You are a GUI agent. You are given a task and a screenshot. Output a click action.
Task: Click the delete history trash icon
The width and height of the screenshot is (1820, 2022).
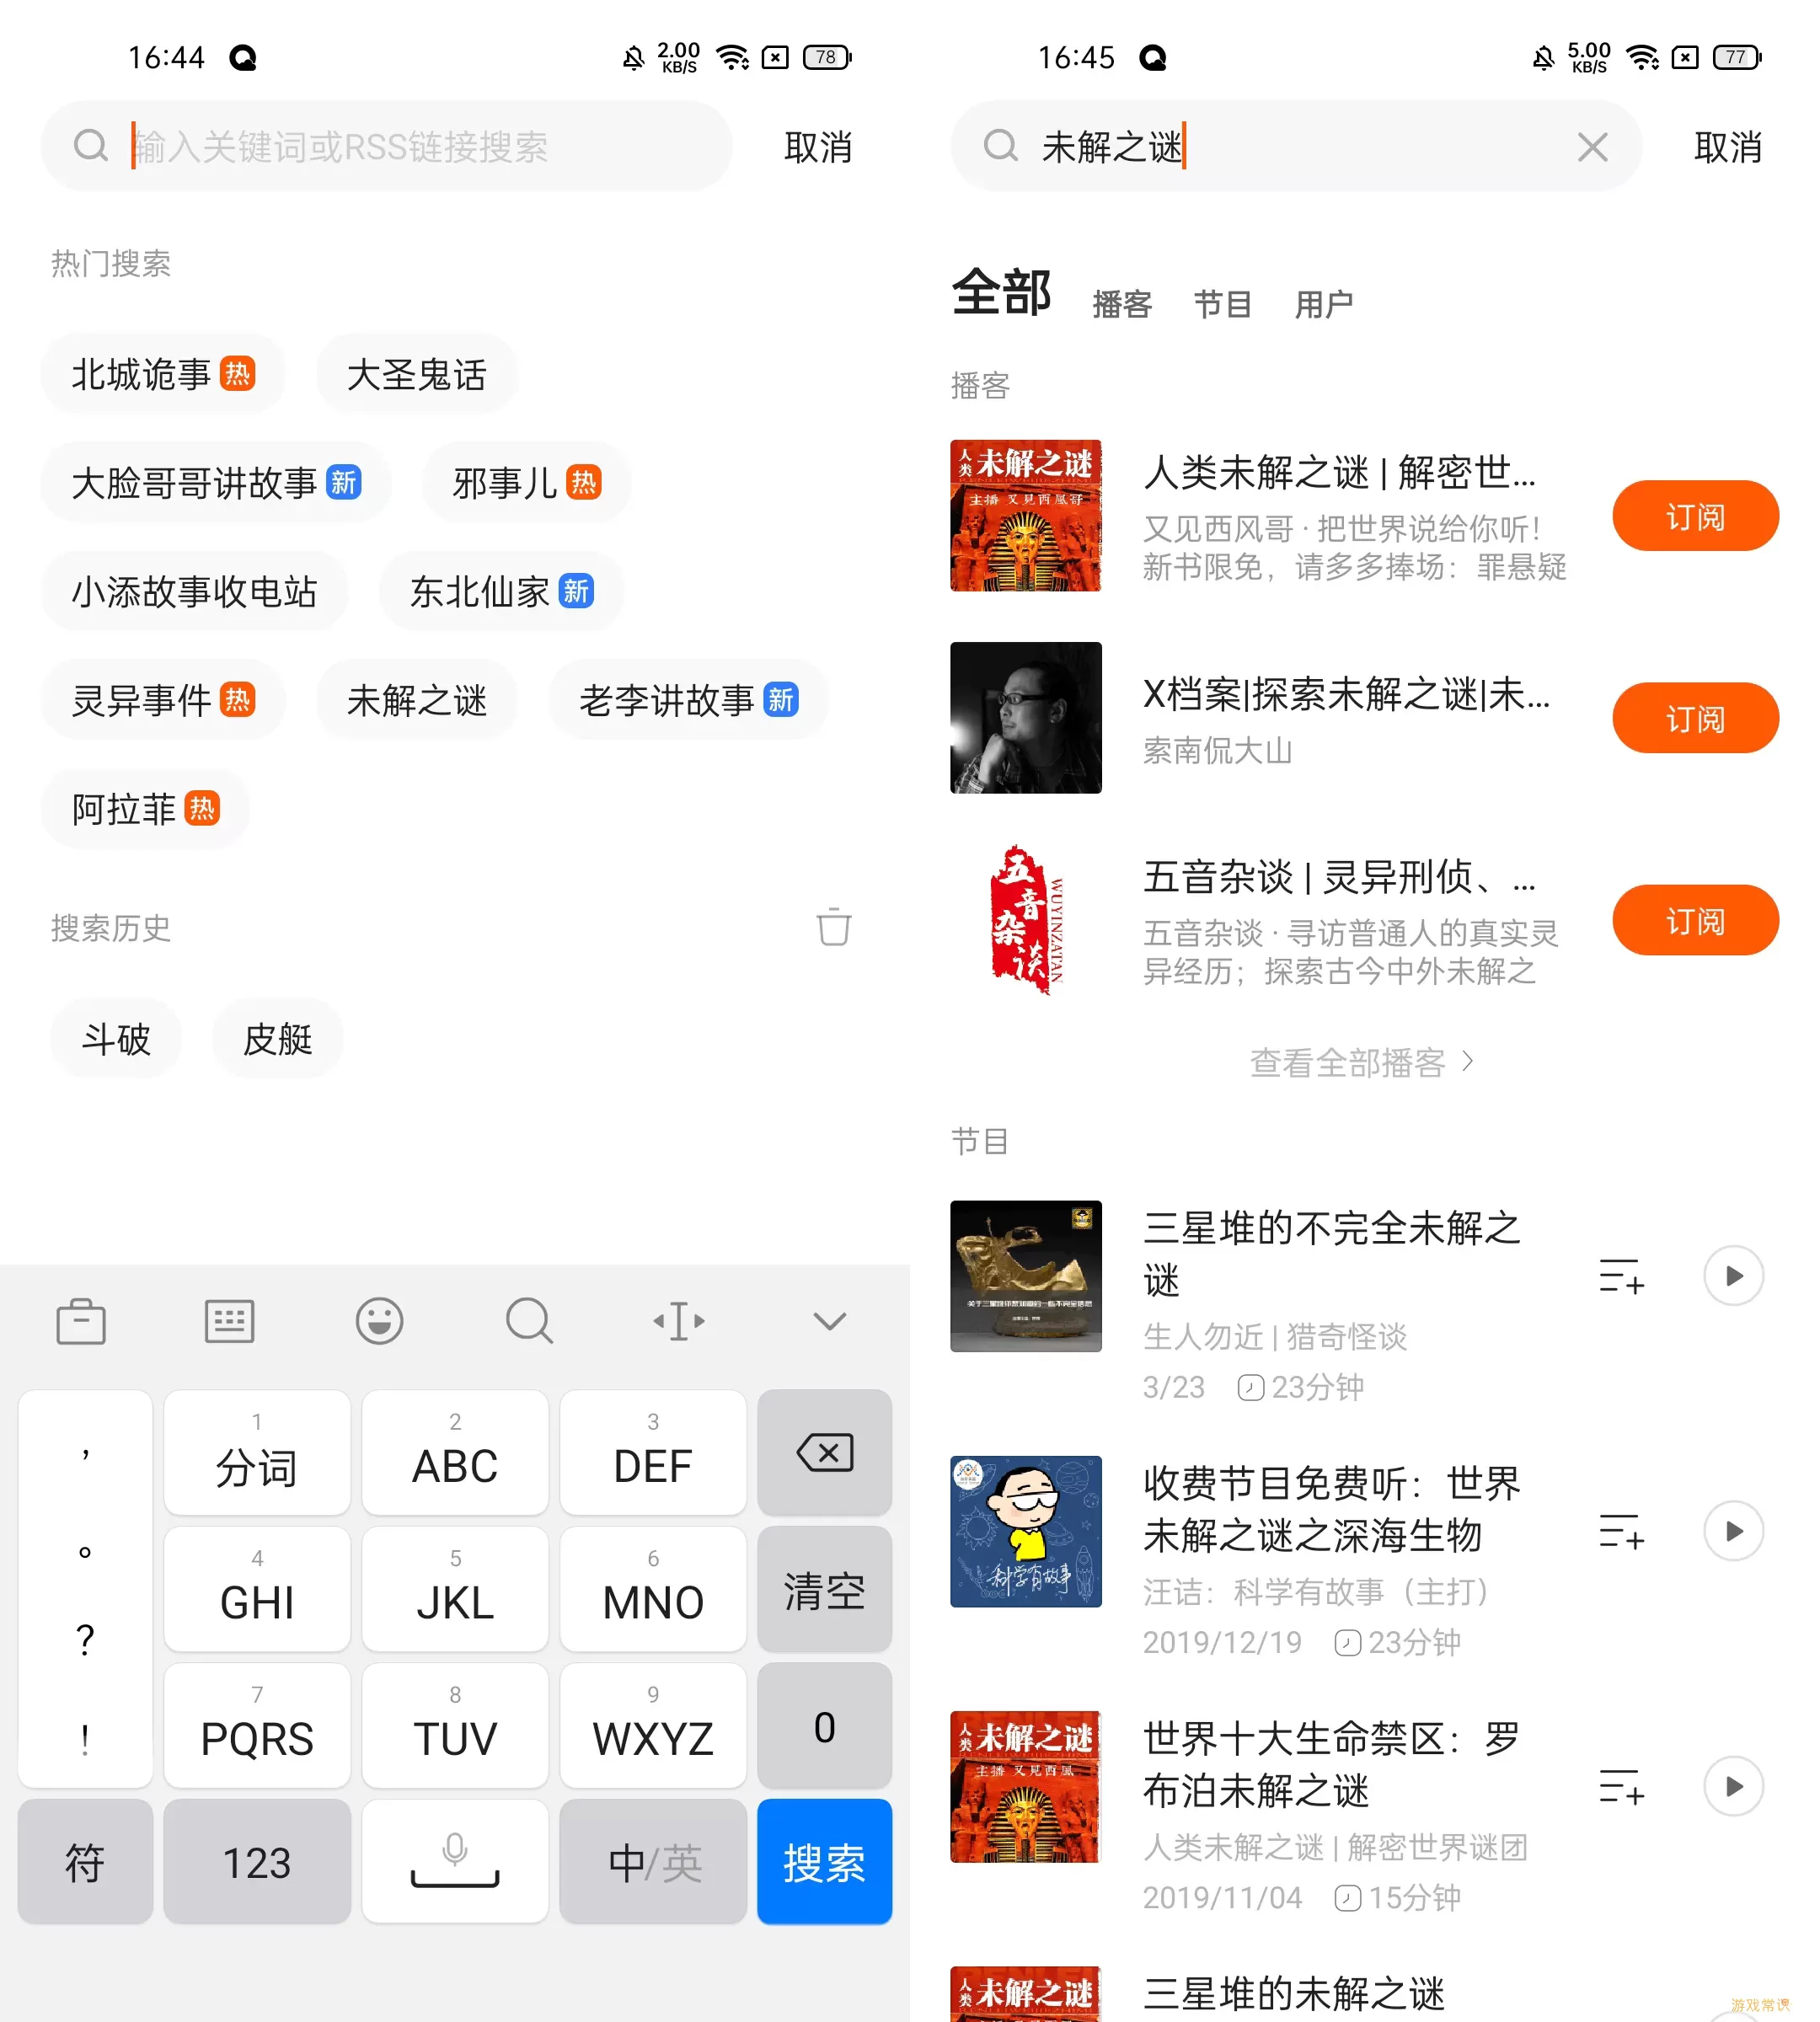[834, 929]
